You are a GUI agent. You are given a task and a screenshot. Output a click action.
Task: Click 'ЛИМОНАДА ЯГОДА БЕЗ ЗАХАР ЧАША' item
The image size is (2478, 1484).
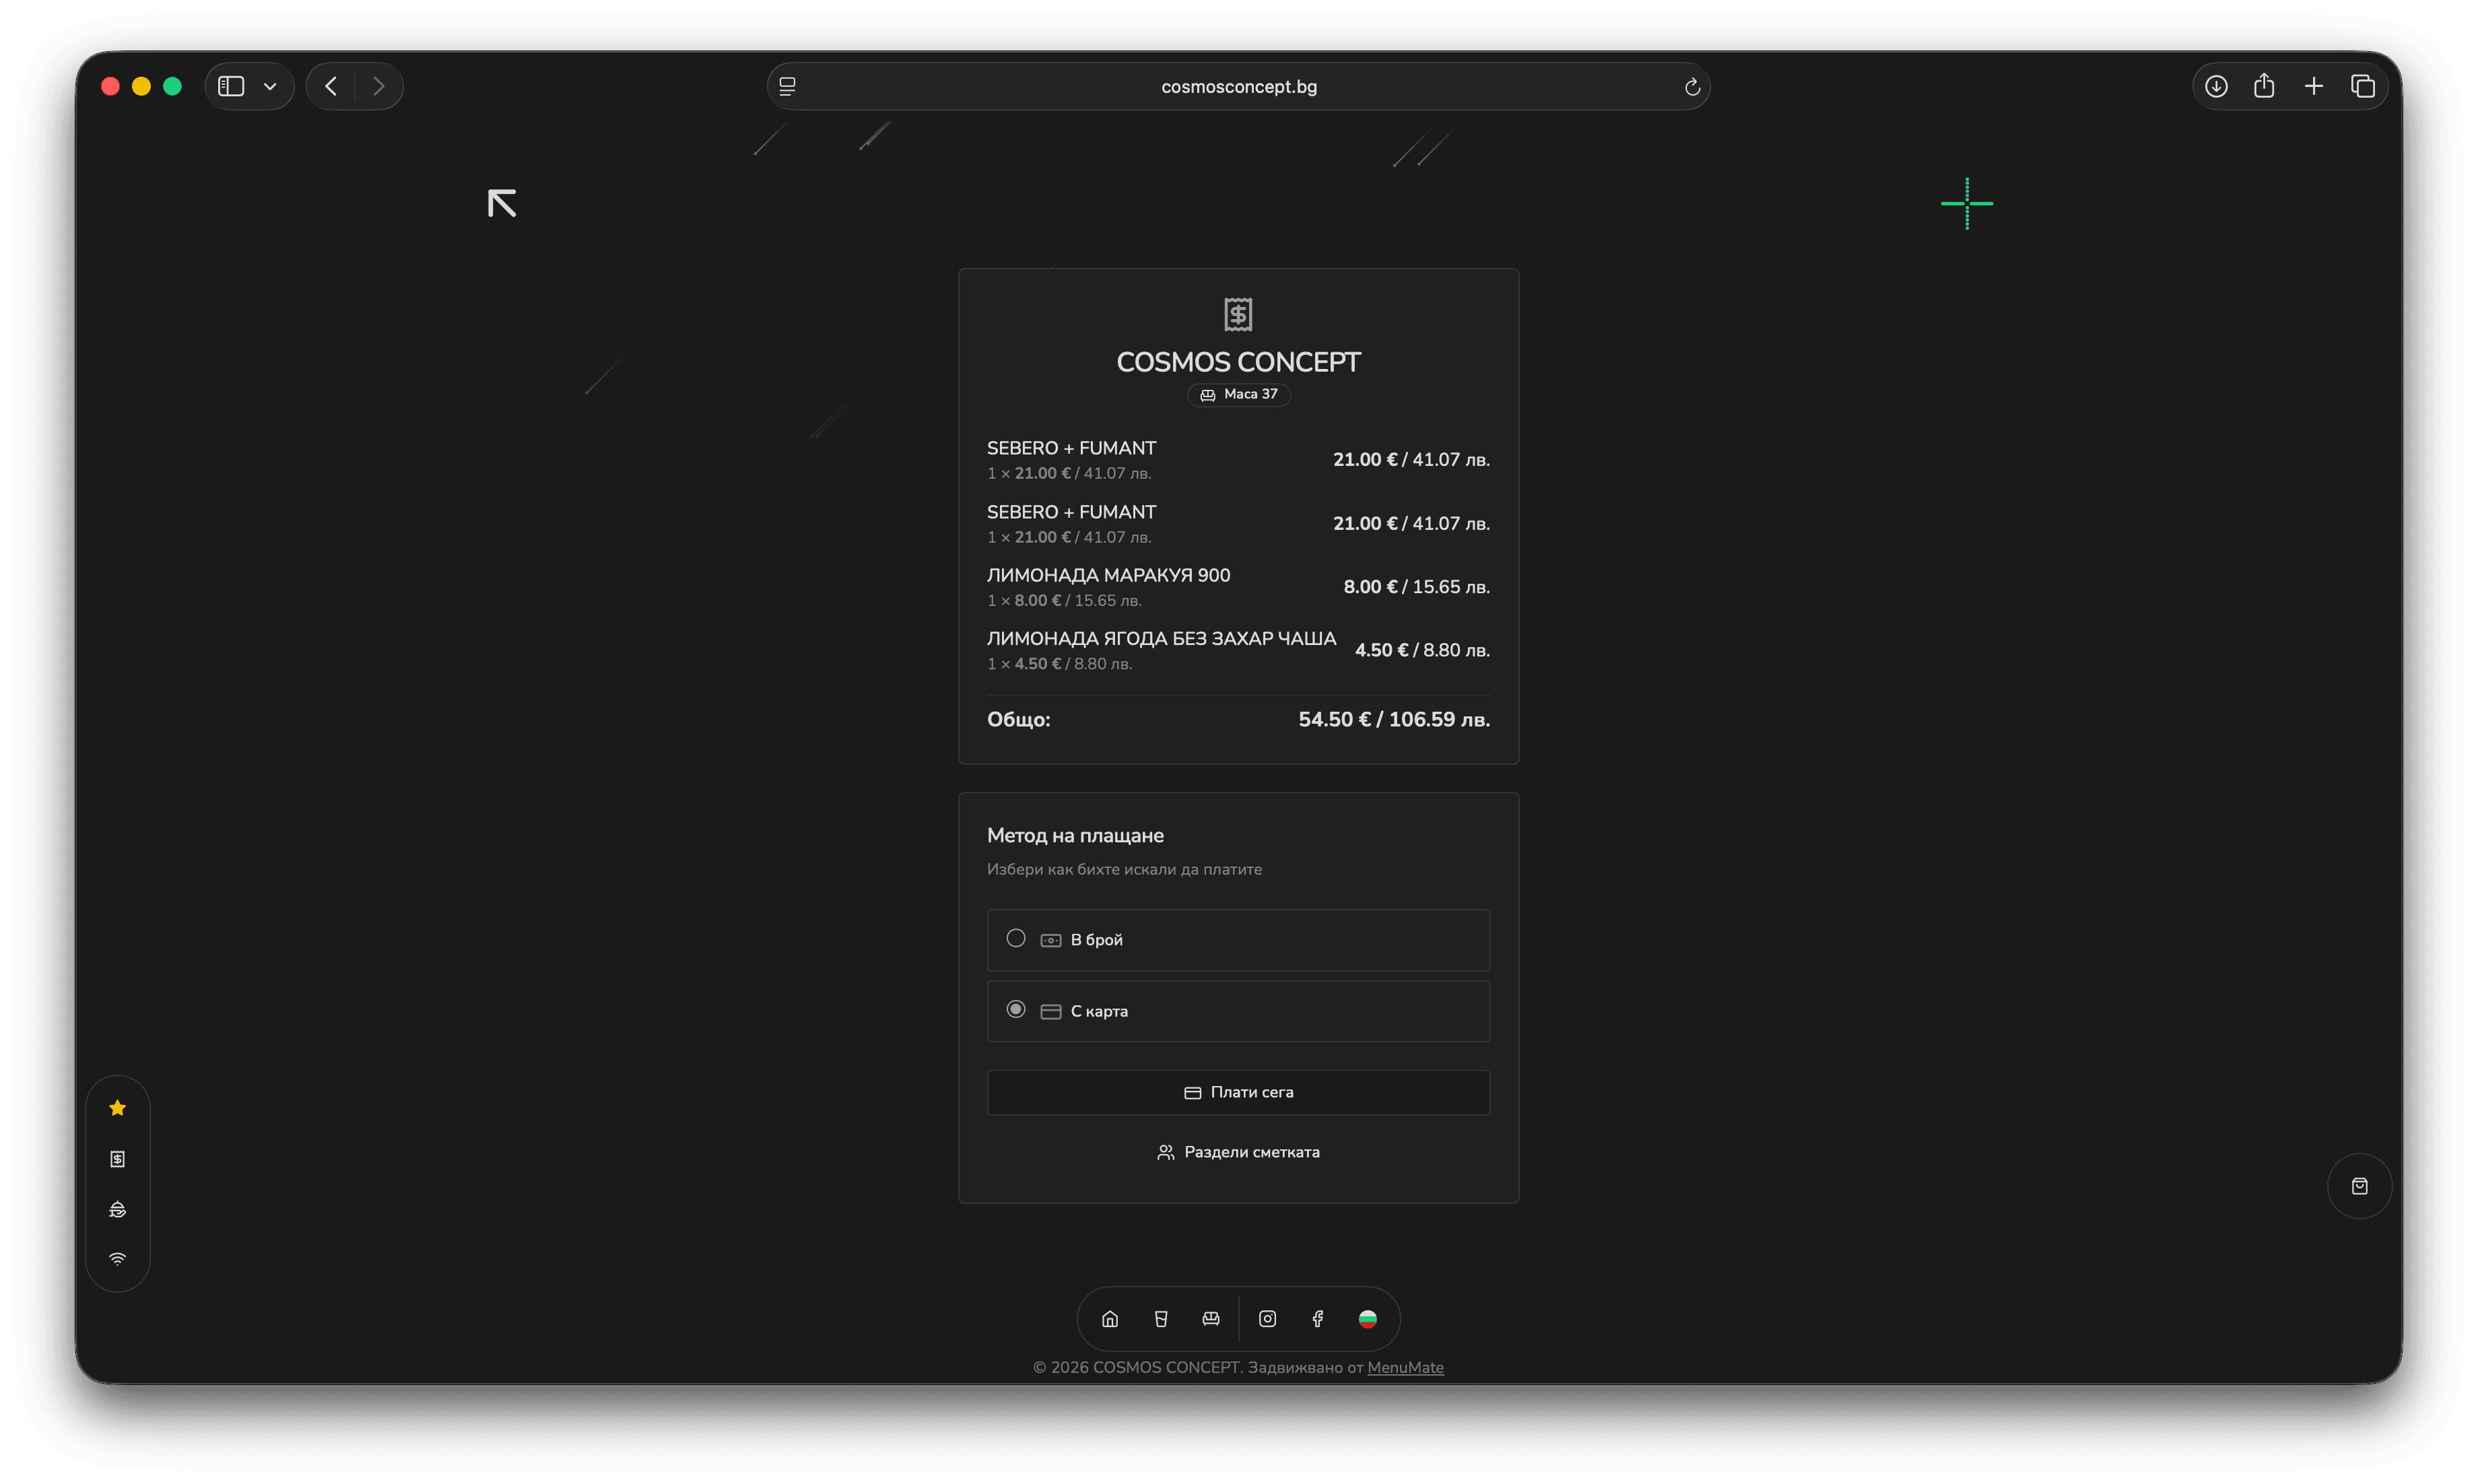[1161, 638]
